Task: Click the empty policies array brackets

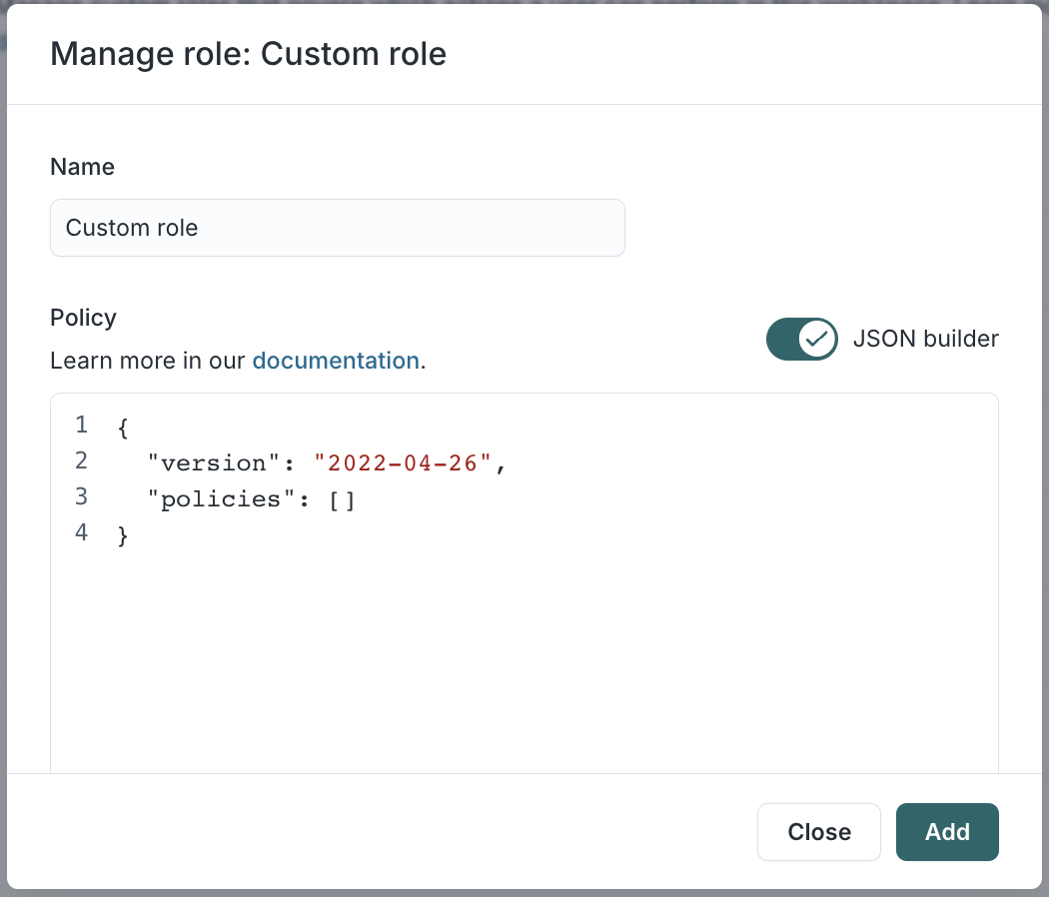Action: click(342, 499)
